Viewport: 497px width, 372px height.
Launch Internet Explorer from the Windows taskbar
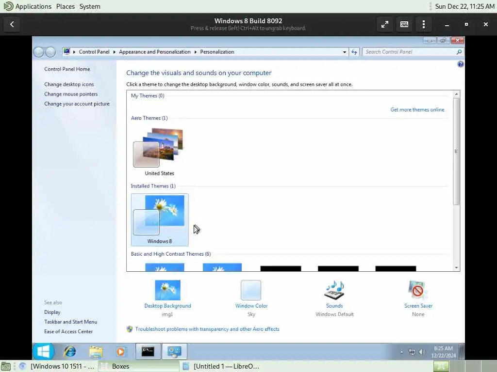(70, 352)
